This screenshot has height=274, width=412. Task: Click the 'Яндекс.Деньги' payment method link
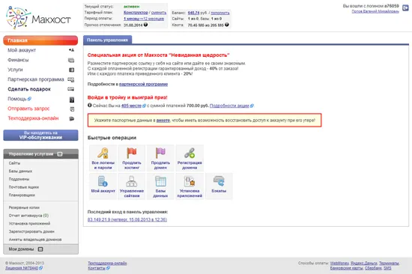click(364, 263)
